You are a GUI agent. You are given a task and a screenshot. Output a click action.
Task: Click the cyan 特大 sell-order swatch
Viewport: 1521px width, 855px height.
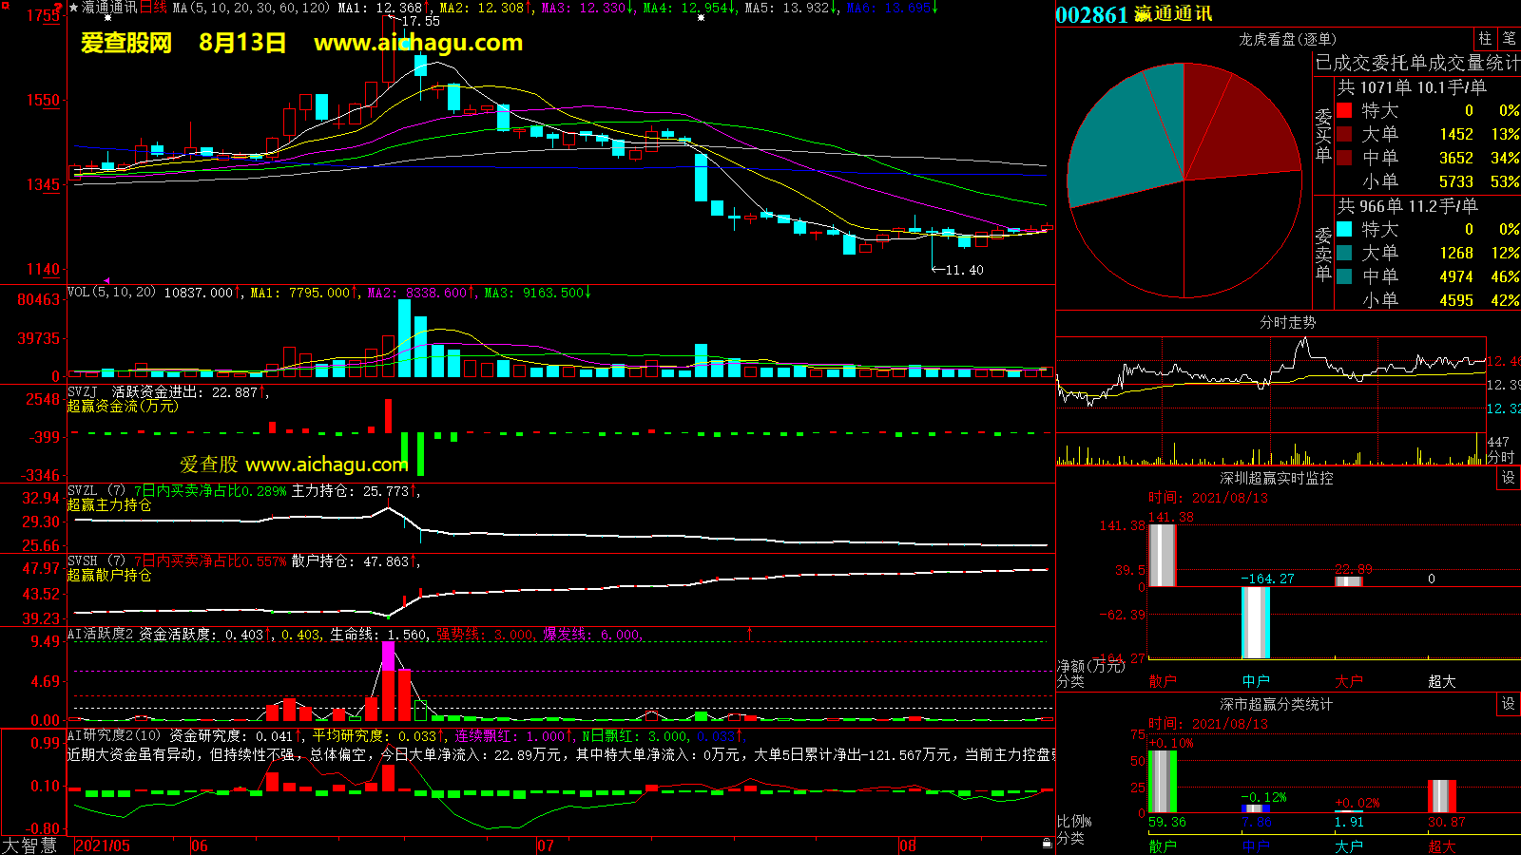(1344, 229)
